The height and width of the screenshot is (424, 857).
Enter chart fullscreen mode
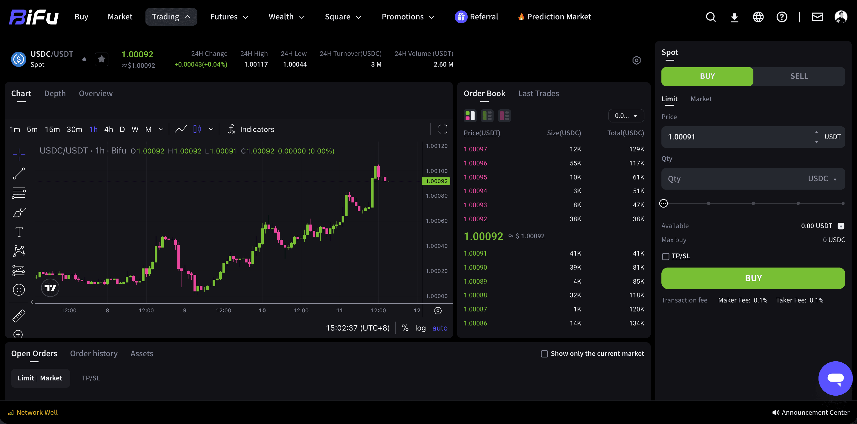pos(443,129)
